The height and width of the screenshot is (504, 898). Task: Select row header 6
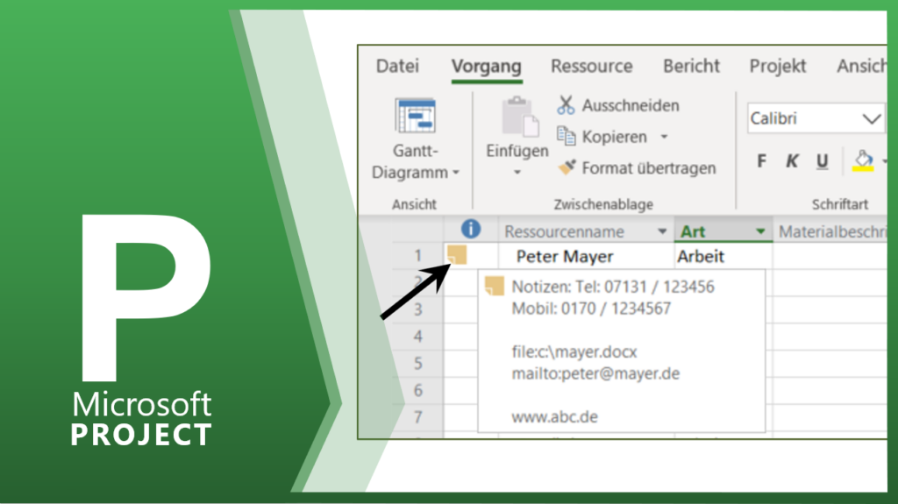[418, 390]
